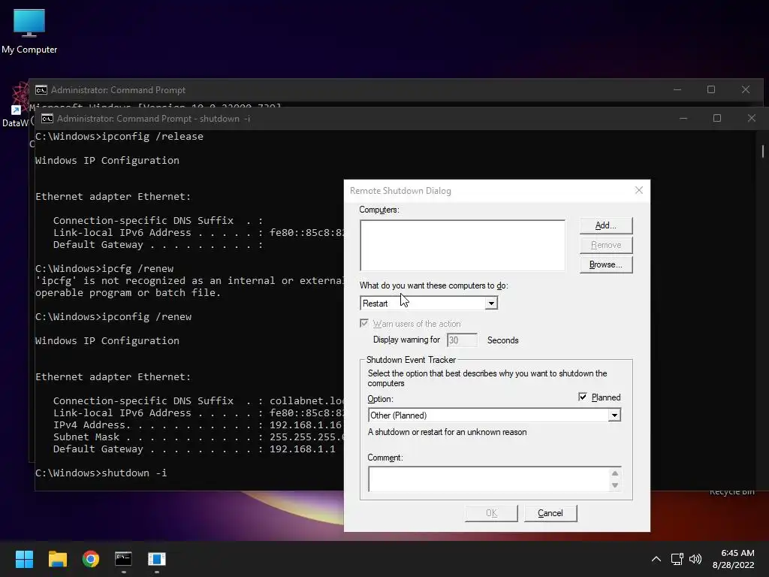The height and width of the screenshot is (577, 769).
Task: Click the Command Prompt vertical scrollbar thumb
Action: point(763,151)
